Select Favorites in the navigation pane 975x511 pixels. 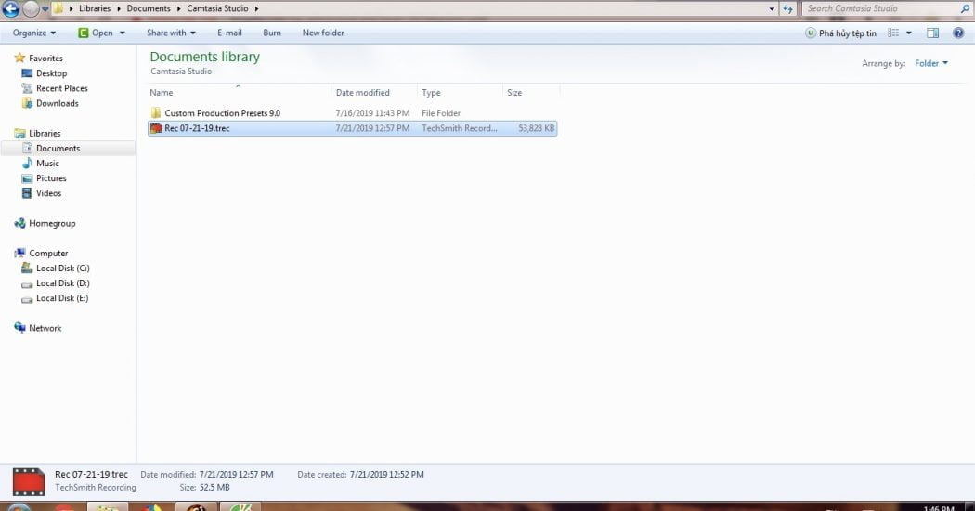click(45, 58)
